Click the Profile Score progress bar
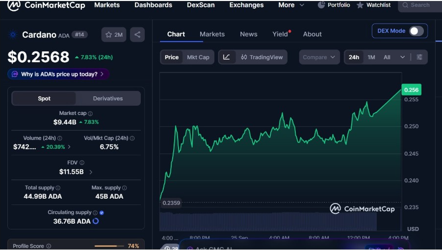This screenshot has width=442, height=250. (109, 246)
